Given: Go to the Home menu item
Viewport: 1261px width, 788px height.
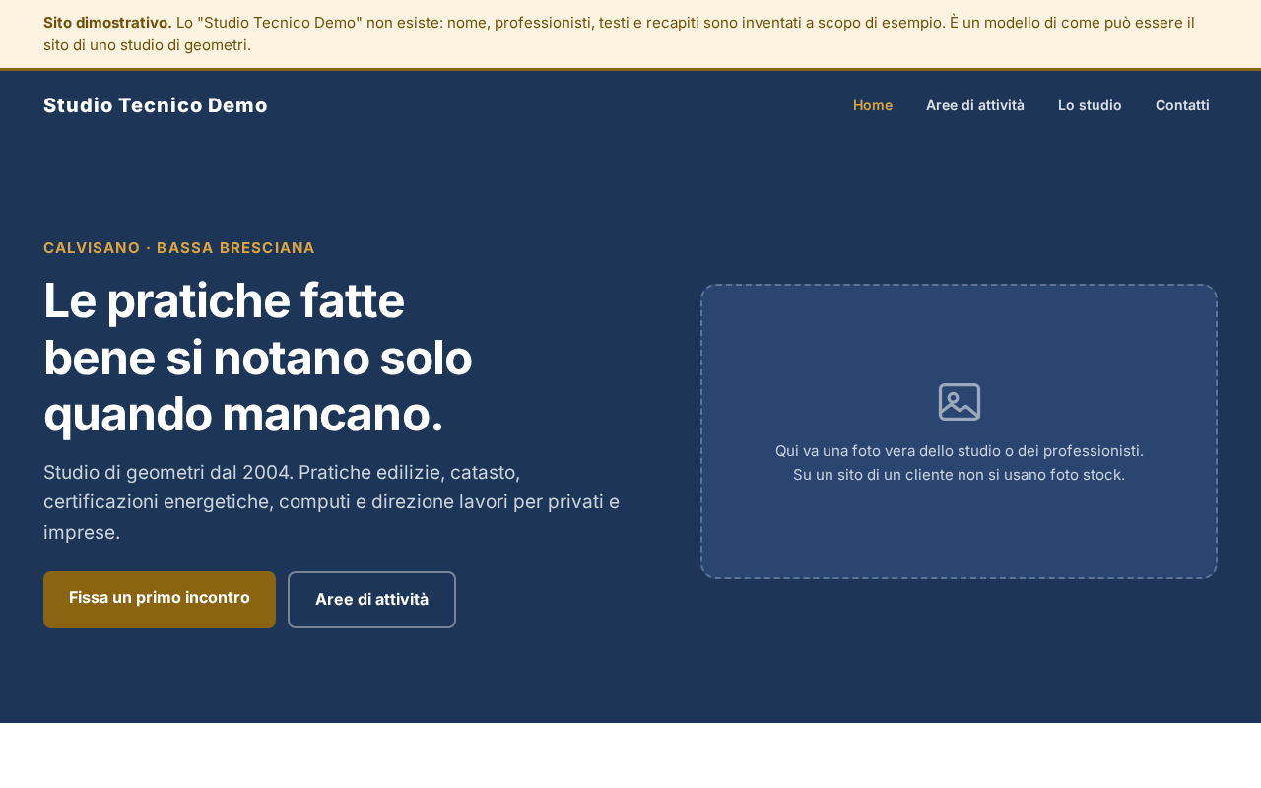Looking at the screenshot, I should pyautogui.click(x=873, y=105).
